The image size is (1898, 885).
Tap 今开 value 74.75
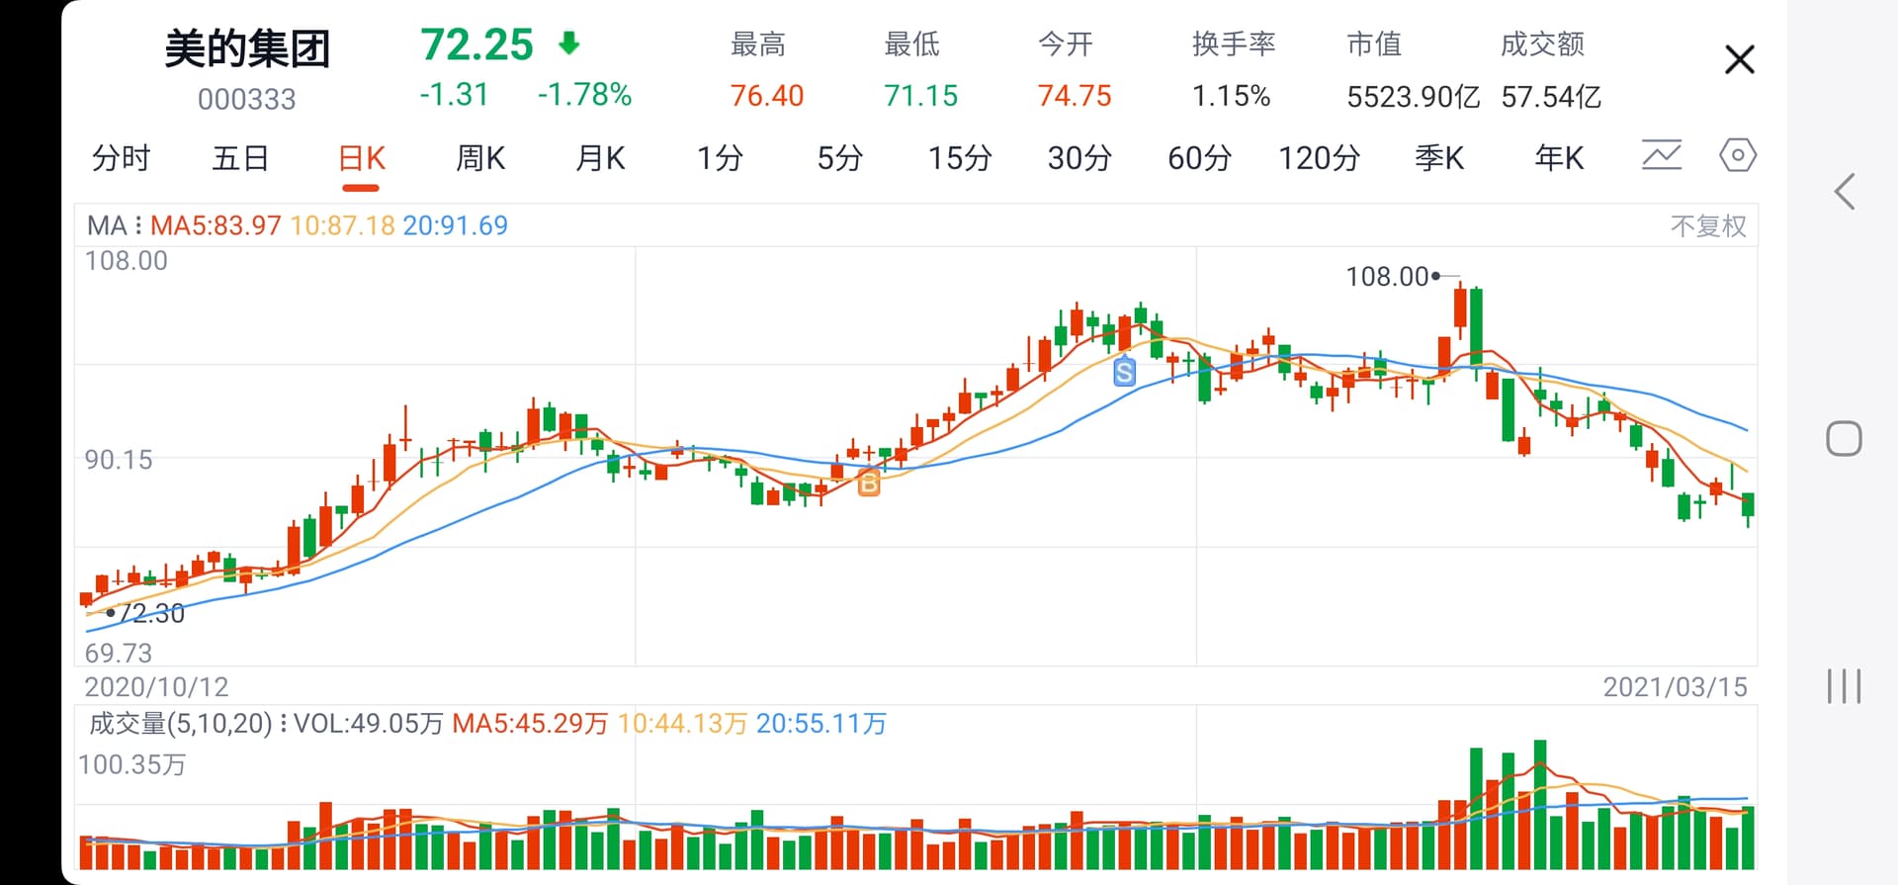1075,96
